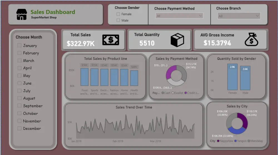Open the Choose Branch dropdown
This screenshot has width=278, height=155.
click(239, 16)
